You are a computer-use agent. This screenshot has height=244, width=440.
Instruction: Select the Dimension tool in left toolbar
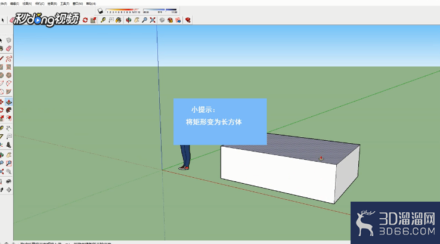[9, 128]
